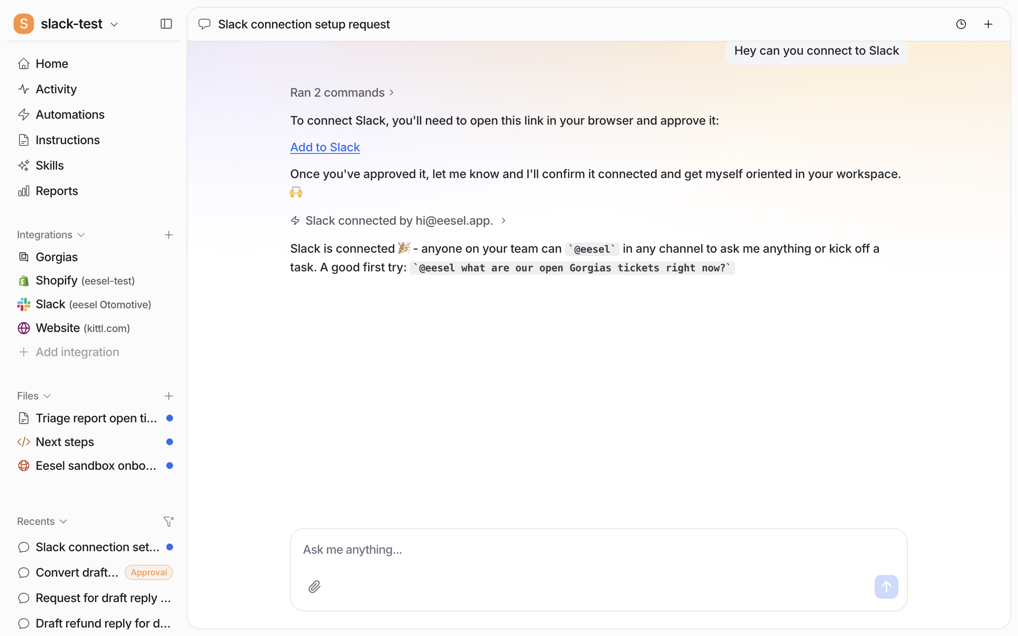Add a new file via Files plus icon

169,396
